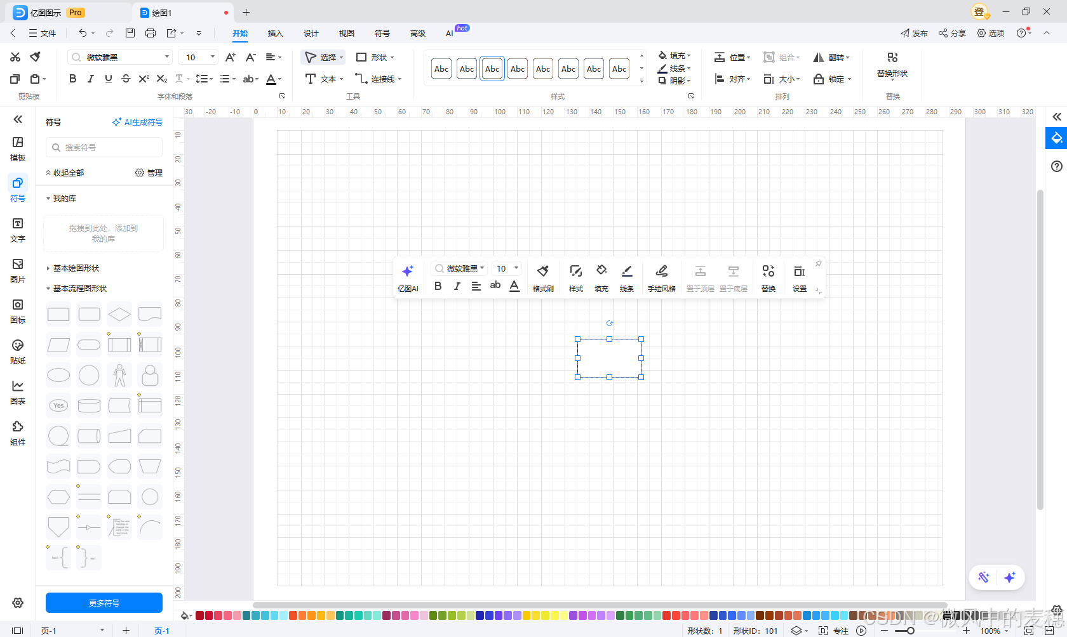Open the Stickers sidebar panel
Viewport: 1067px width, 637px height.
click(x=18, y=352)
